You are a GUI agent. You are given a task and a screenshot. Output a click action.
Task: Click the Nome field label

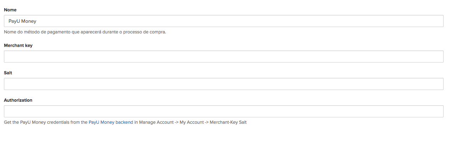(10, 10)
